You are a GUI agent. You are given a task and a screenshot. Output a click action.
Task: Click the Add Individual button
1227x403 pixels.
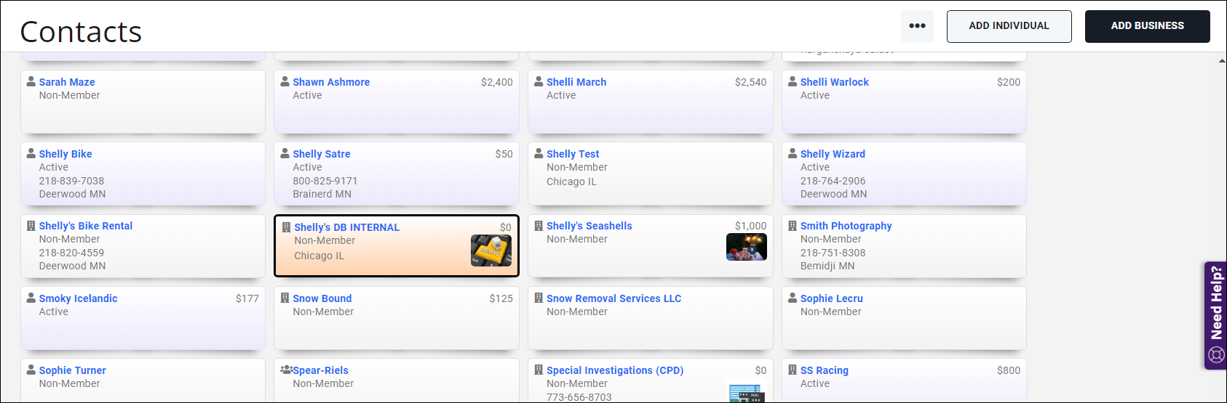(1009, 26)
